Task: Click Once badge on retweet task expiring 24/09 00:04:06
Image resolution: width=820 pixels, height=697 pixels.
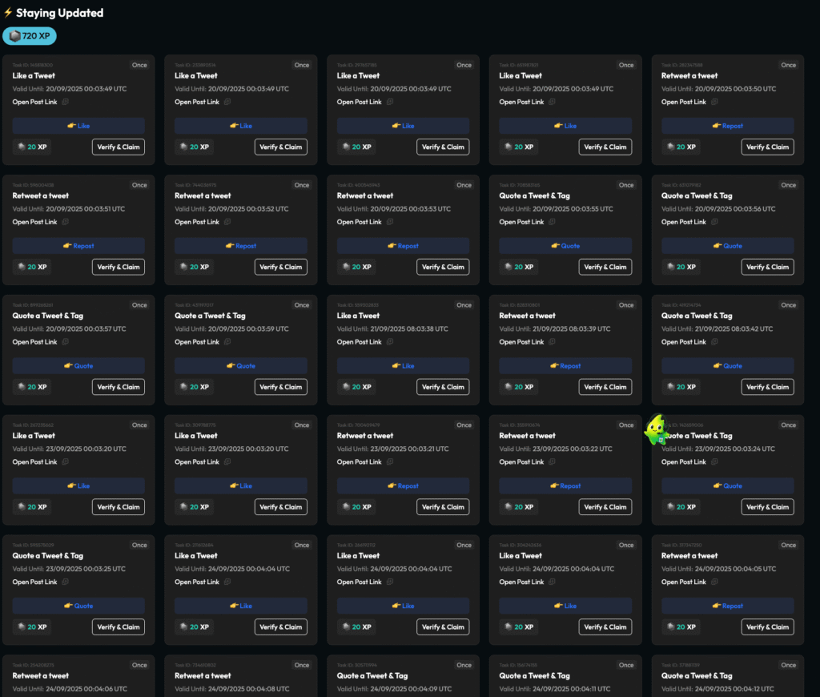Action: point(139,665)
